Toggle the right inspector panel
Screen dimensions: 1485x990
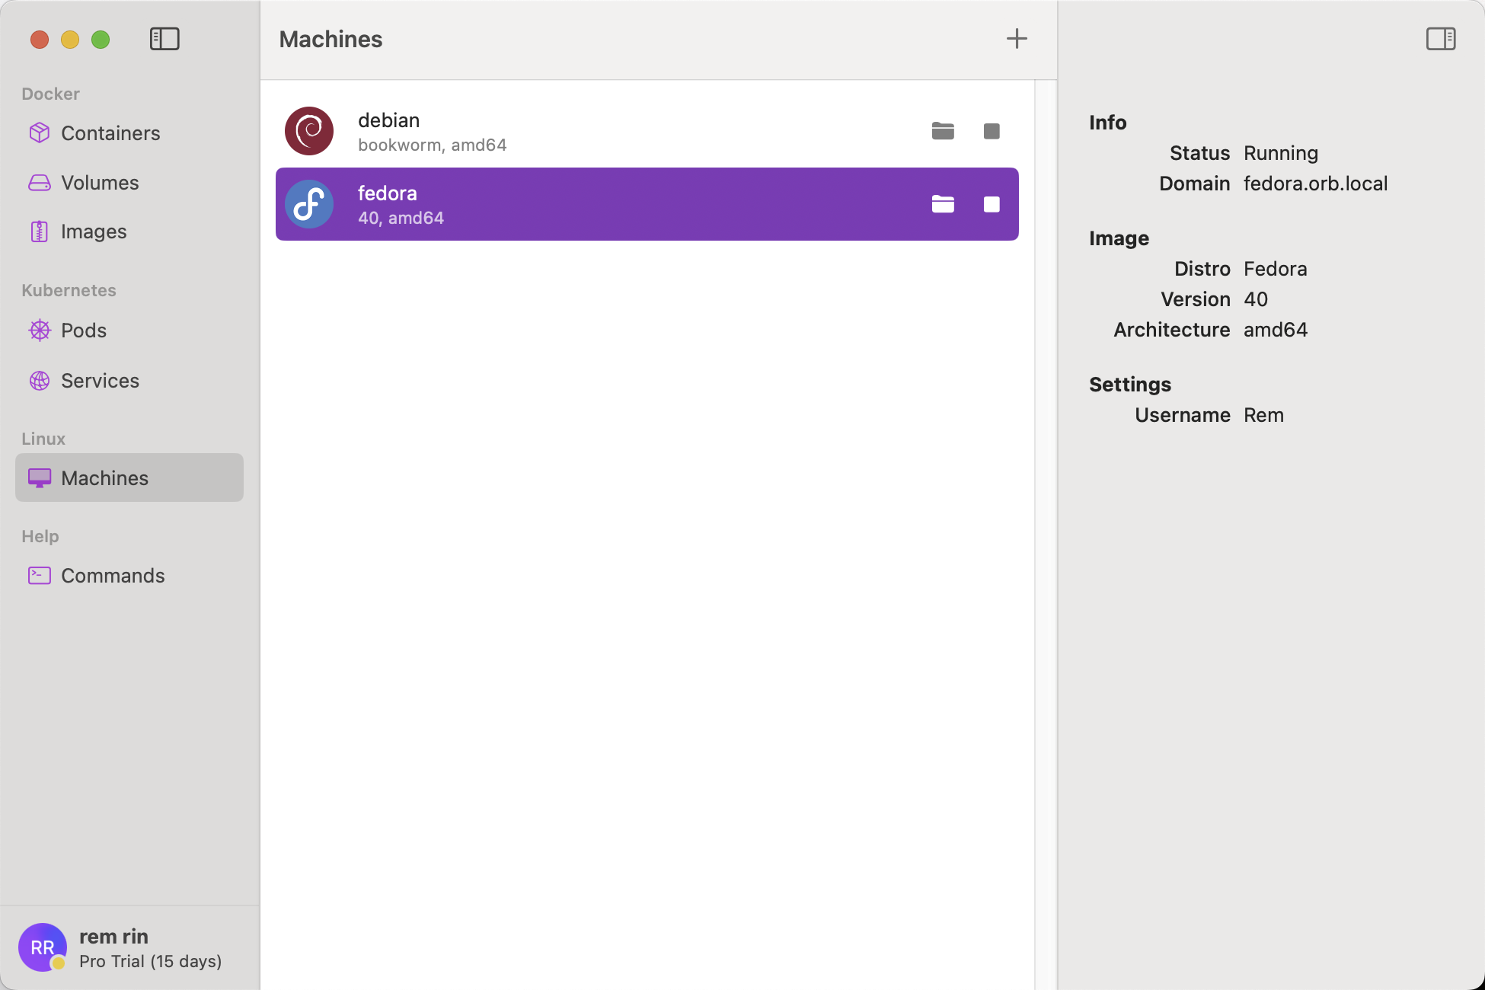click(x=1441, y=39)
